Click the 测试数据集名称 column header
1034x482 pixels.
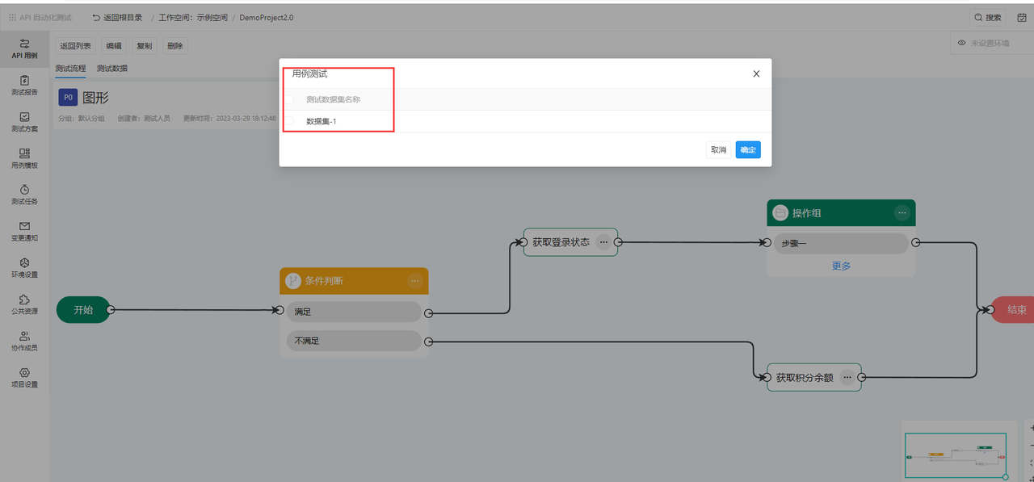click(x=333, y=99)
